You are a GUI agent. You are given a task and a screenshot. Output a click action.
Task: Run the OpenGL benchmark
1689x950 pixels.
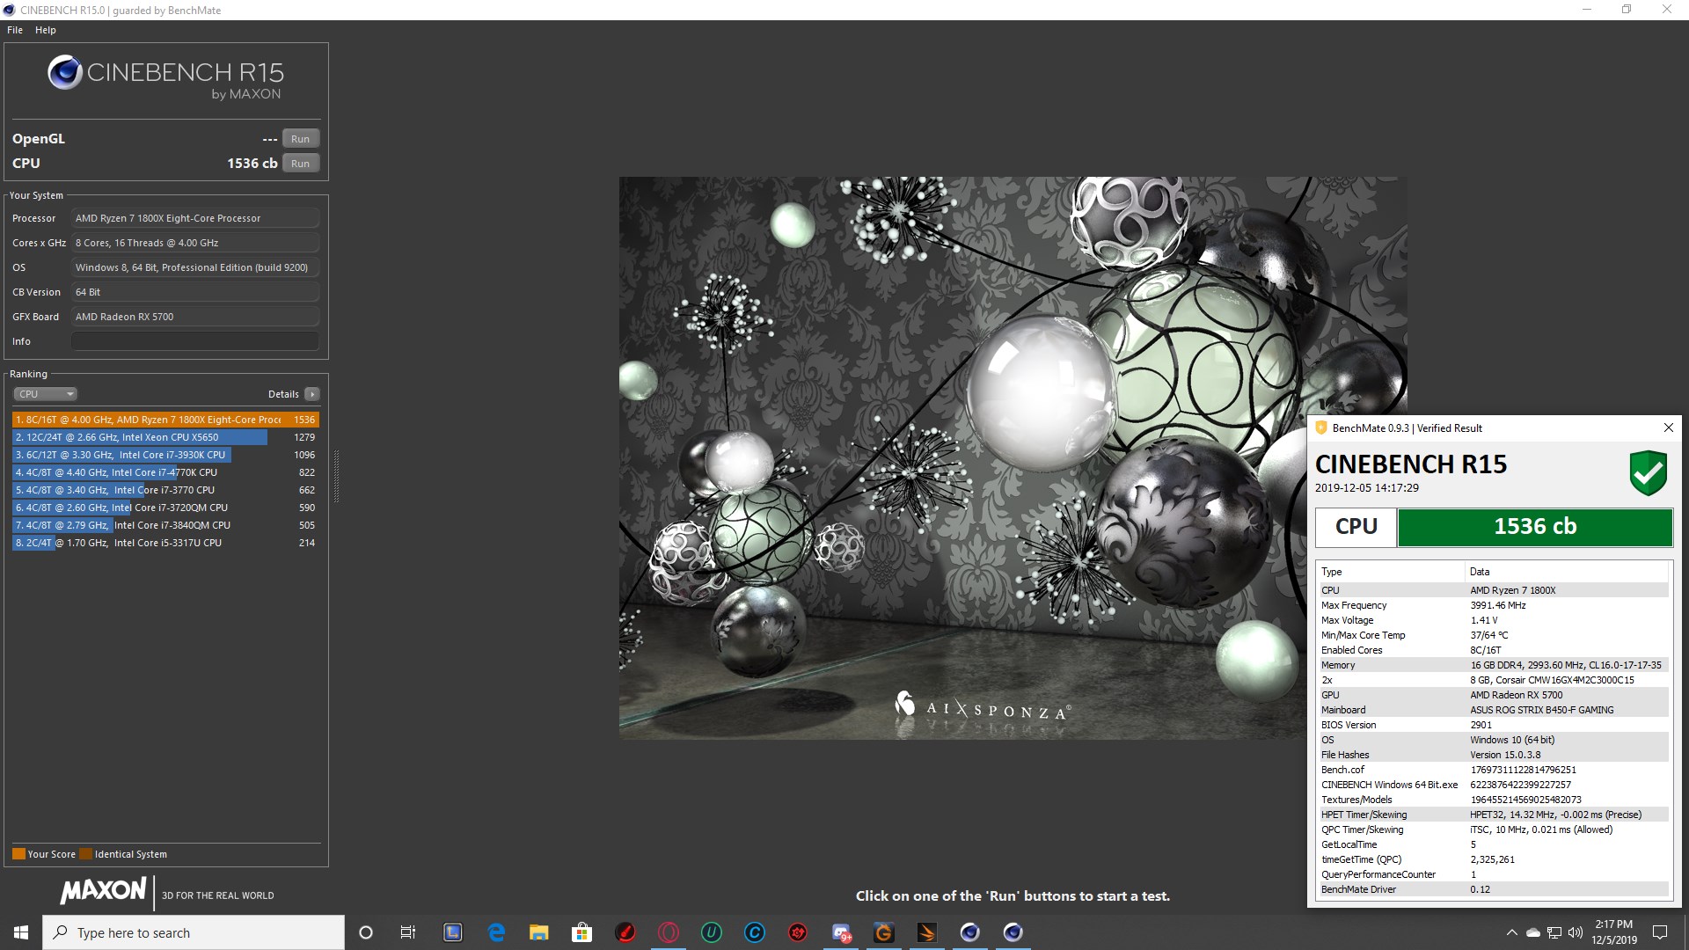pyautogui.click(x=300, y=139)
